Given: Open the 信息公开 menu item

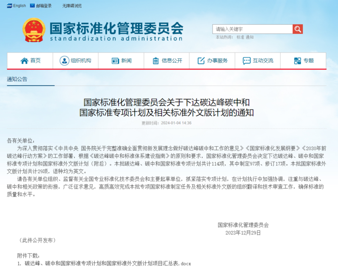Looking at the screenshot, I should click(172, 61).
